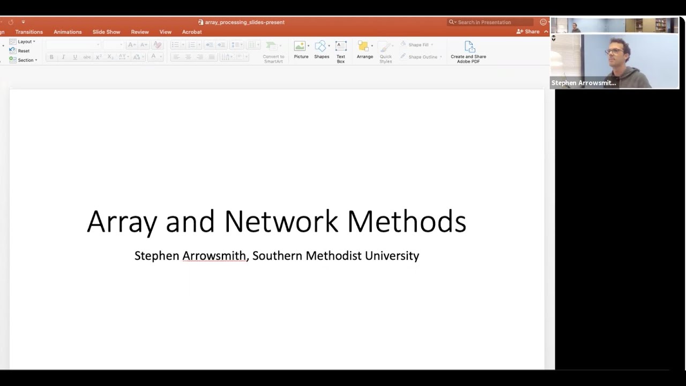Center the text
This screenshot has width=686, height=386.
(x=188, y=57)
